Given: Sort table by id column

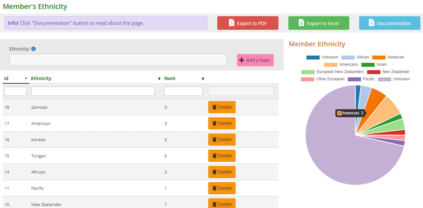Looking at the screenshot, I should point(16,78).
